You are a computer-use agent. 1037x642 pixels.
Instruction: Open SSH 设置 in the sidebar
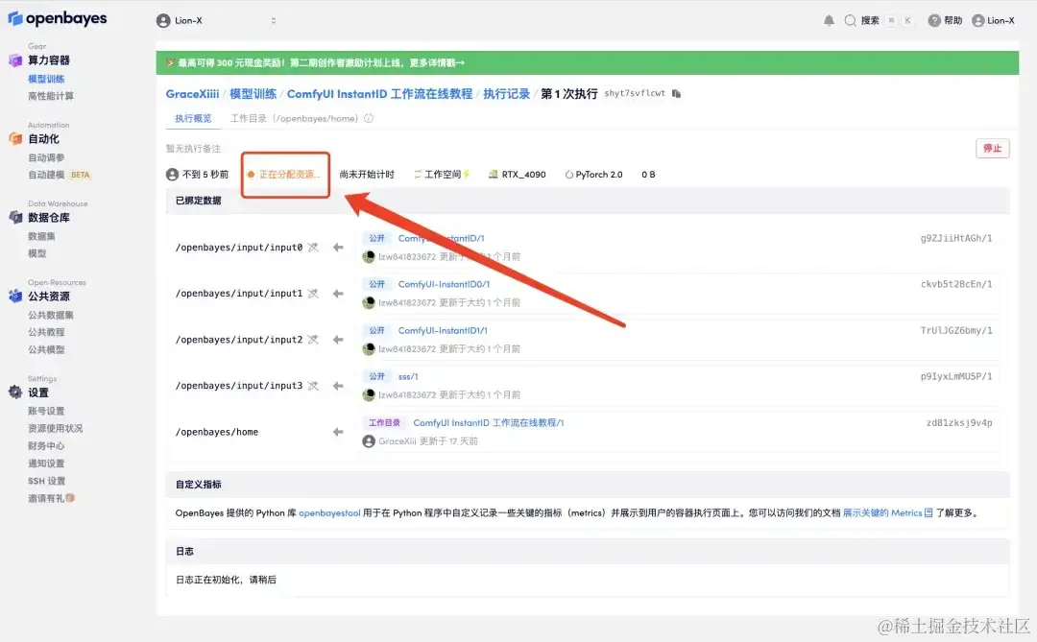47,481
